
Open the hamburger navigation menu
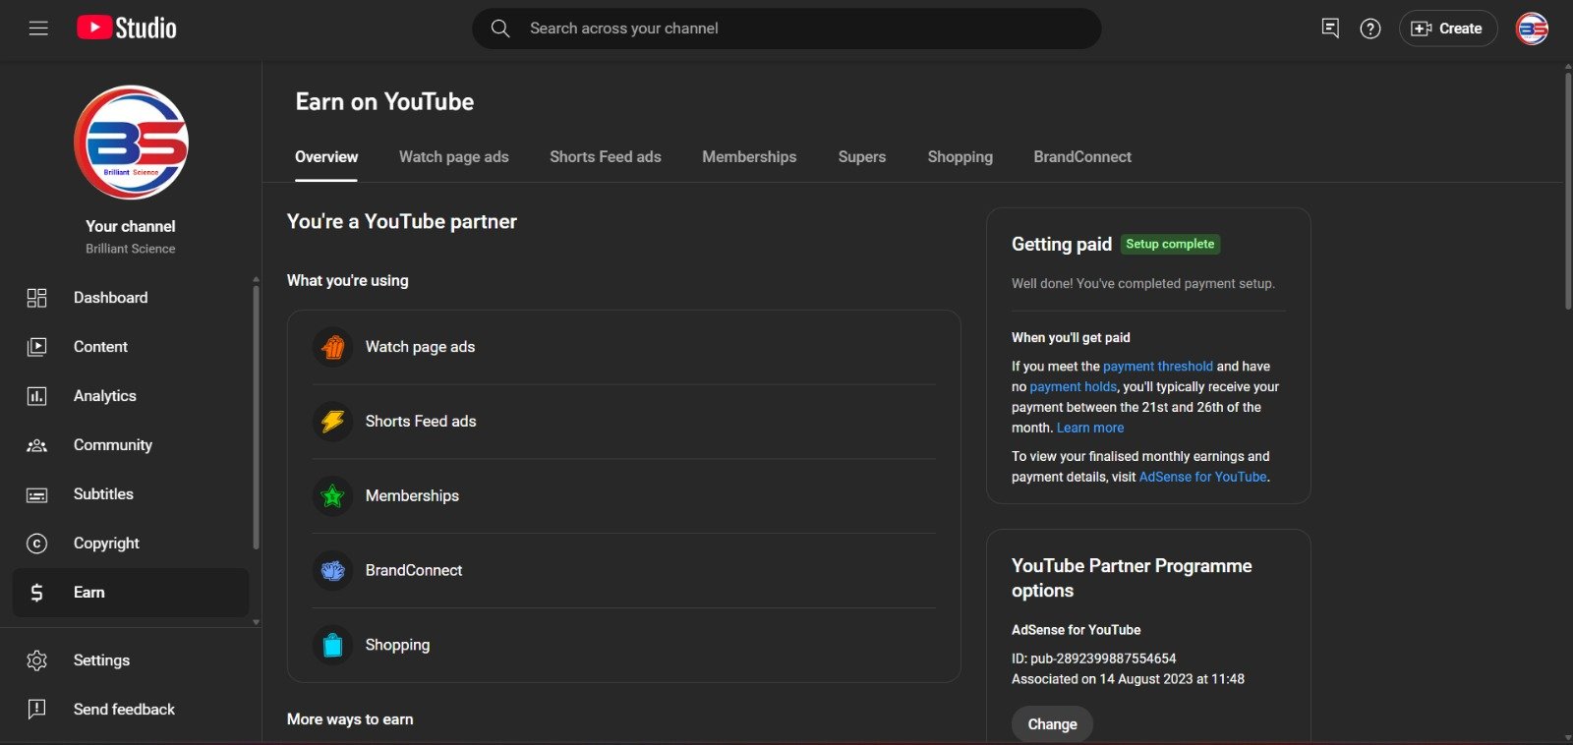click(x=38, y=29)
